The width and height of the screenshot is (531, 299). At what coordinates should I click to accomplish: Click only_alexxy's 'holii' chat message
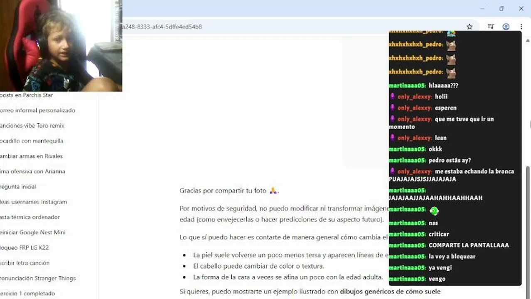point(441,97)
